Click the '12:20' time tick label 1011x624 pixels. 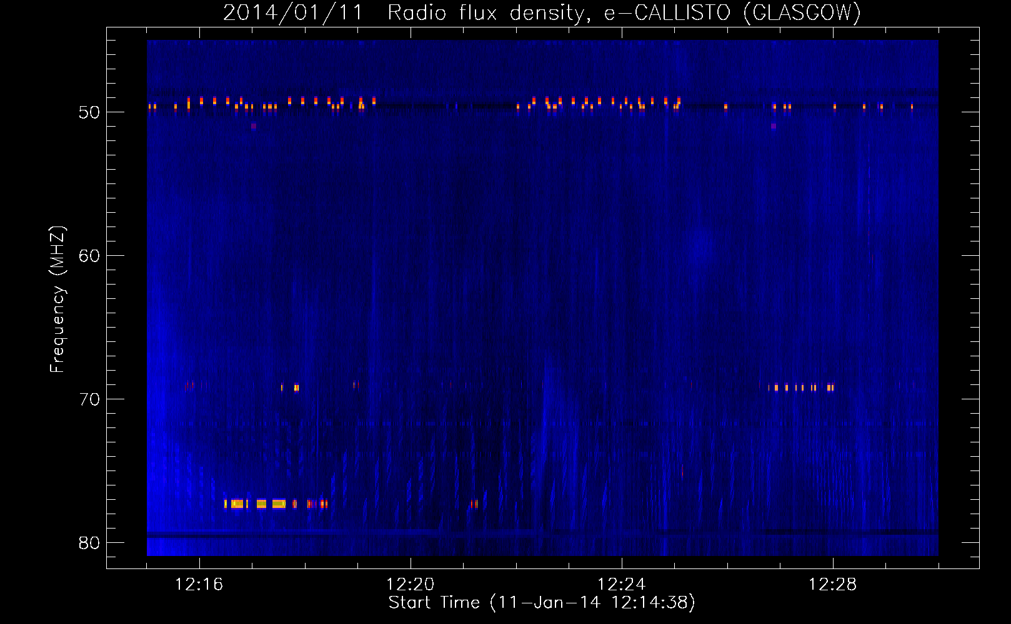[411, 585]
